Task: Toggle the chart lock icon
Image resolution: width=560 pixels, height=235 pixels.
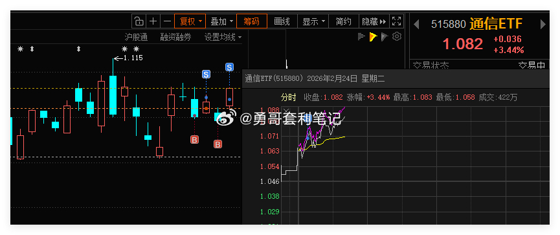Action: 139,21
